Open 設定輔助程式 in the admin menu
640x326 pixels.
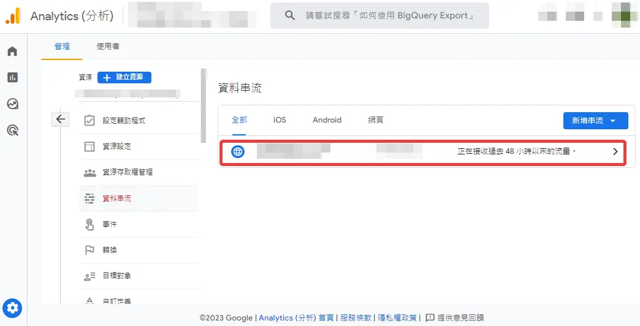point(139,121)
